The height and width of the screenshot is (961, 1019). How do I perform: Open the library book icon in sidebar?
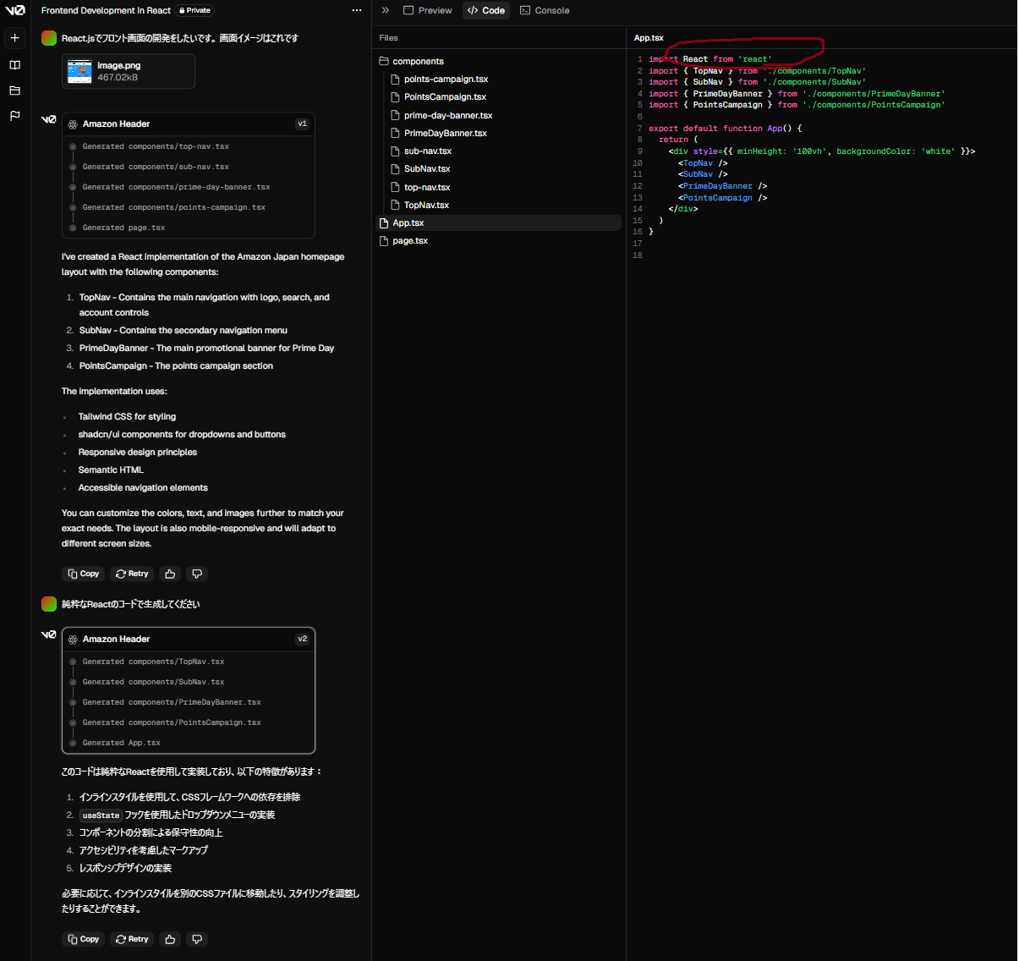[x=14, y=65]
